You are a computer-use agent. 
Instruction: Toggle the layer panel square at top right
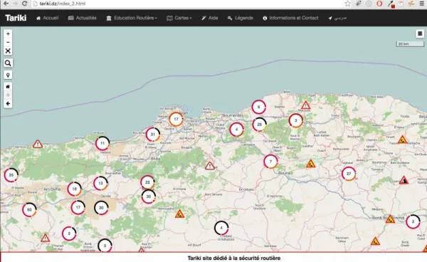(420, 33)
